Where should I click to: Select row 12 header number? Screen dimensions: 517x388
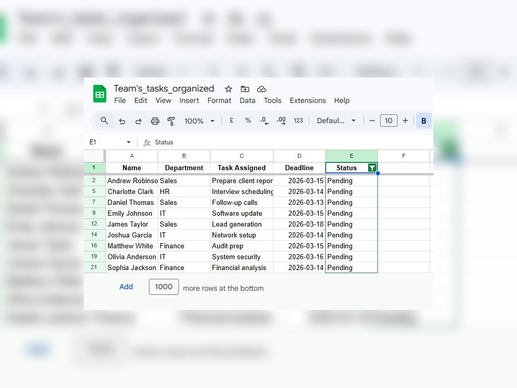94,223
